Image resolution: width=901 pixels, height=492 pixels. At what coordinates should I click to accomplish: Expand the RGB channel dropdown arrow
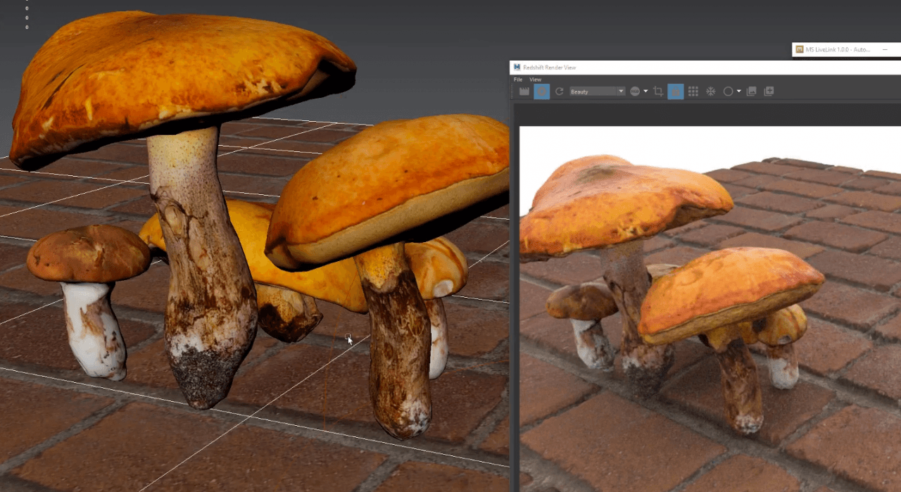[645, 92]
